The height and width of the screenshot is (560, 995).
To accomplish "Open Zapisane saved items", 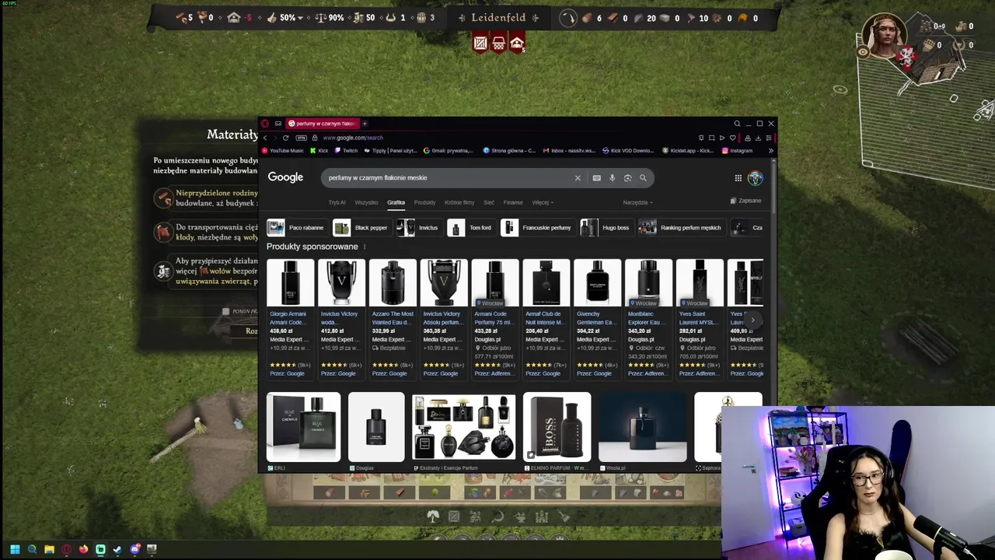I will (745, 201).
